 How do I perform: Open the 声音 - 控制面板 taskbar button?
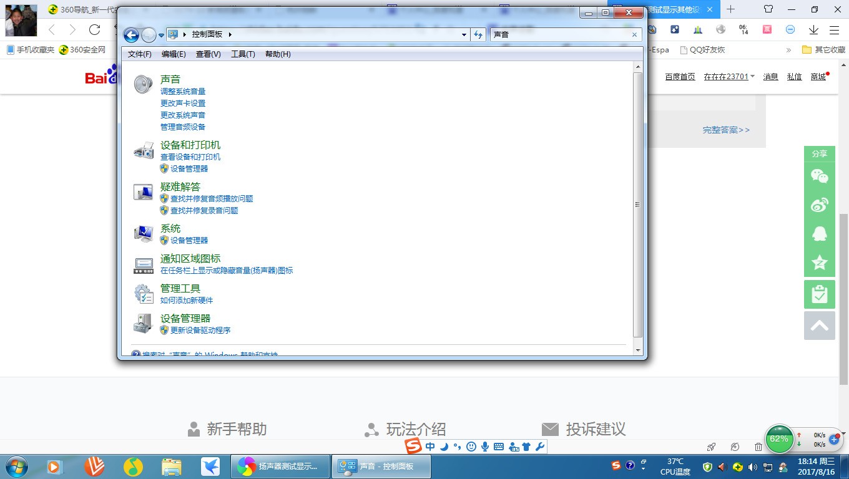[381, 466]
